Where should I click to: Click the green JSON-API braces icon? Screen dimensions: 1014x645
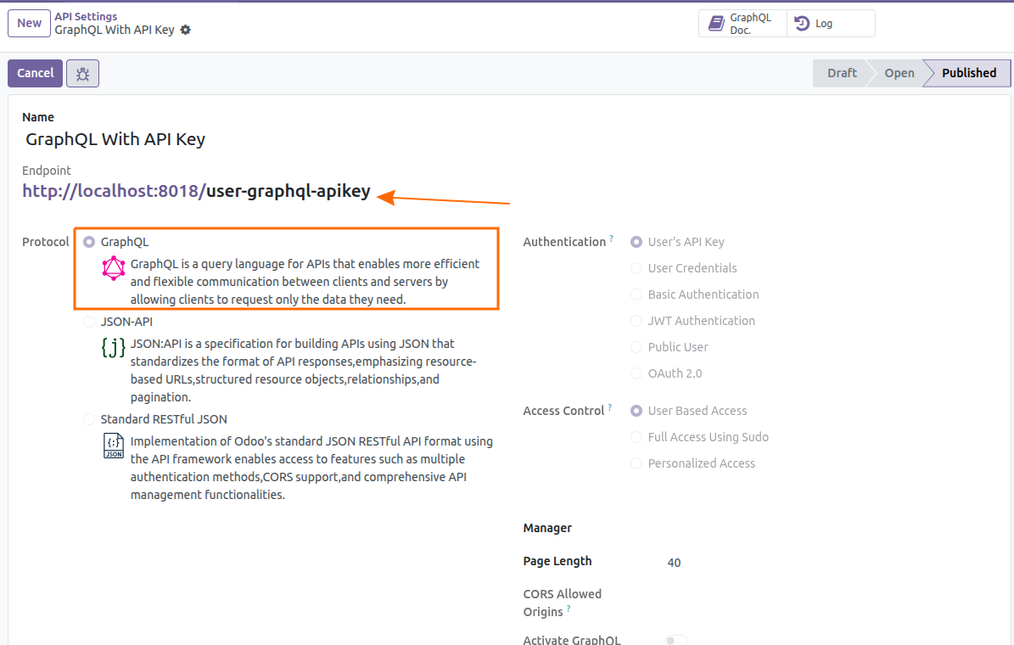click(x=113, y=347)
